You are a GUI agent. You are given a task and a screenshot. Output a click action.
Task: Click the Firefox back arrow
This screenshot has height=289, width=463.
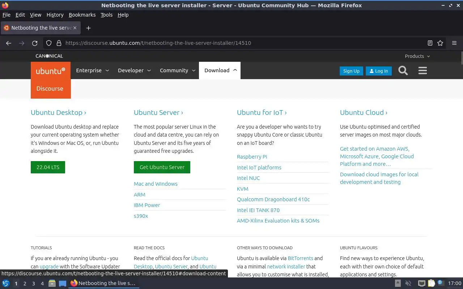tap(9, 43)
